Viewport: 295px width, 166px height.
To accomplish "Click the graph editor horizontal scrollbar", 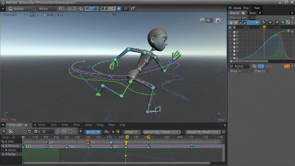I will pos(249,61).
